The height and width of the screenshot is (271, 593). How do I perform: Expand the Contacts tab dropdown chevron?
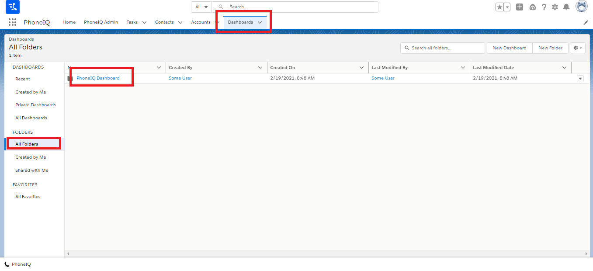(x=180, y=22)
